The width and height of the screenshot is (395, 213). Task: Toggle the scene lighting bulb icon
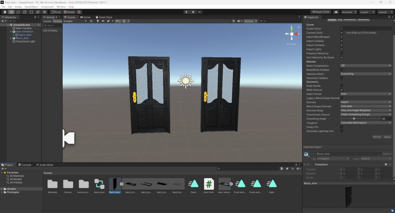pos(98,21)
